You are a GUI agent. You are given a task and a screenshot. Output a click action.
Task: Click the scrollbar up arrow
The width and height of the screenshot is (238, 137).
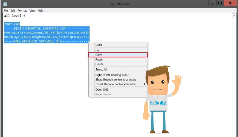pos(234,16)
